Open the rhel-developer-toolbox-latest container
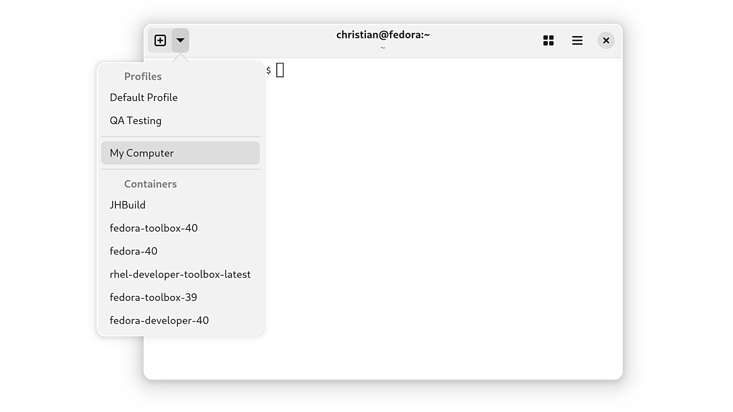The image size is (733, 412). tap(180, 274)
